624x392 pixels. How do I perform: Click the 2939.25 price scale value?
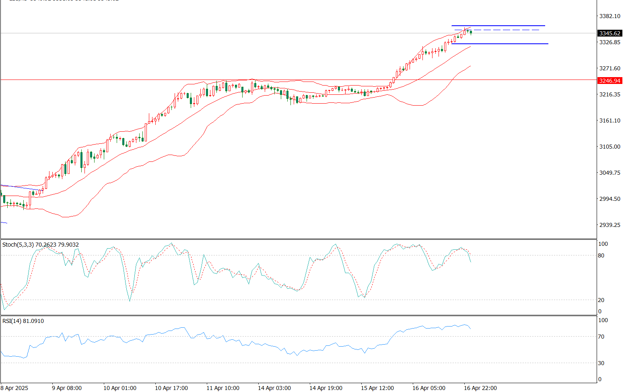pos(610,225)
